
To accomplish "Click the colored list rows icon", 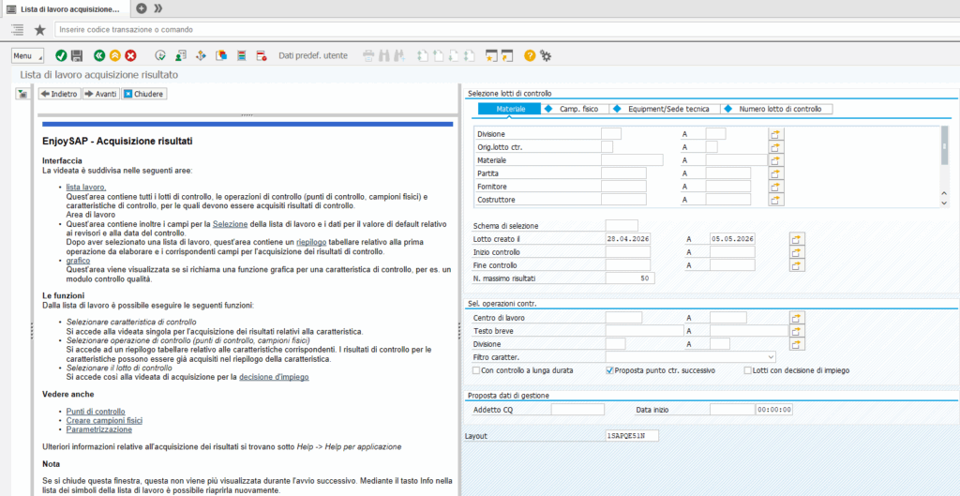I will pos(241,55).
